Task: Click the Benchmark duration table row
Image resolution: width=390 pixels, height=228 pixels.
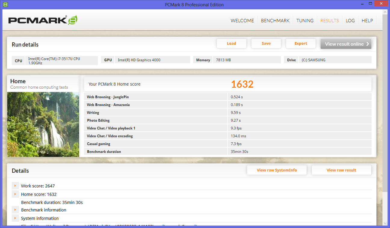Action: tap(228, 151)
